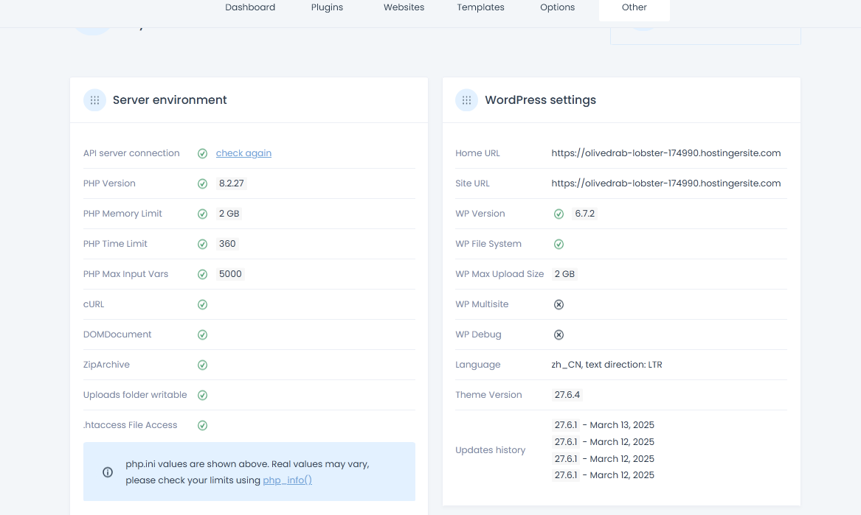Viewport: 861px width, 515px height.
Task: Click the WordPress settings grid icon
Action: coord(466,100)
